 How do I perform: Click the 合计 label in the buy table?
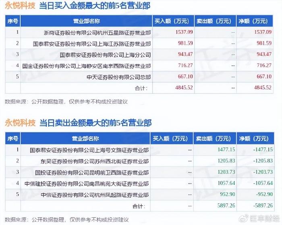click(141, 88)
